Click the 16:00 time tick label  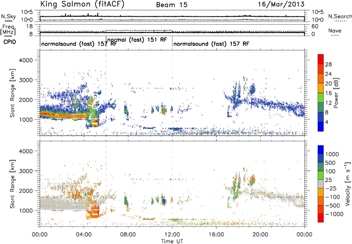tap(216, 235)
